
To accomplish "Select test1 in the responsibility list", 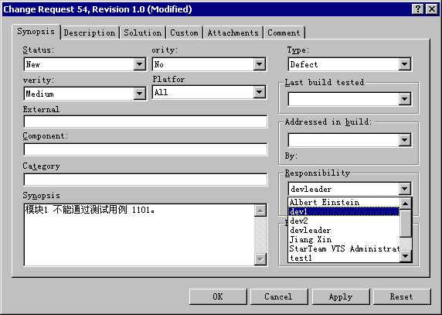I will tap(344, 258).
